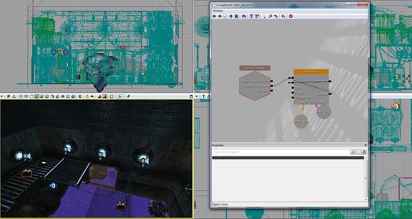Click the rename sequence icon beside the blue arrow
Screen dimensions: 412x219
point(236,16)
